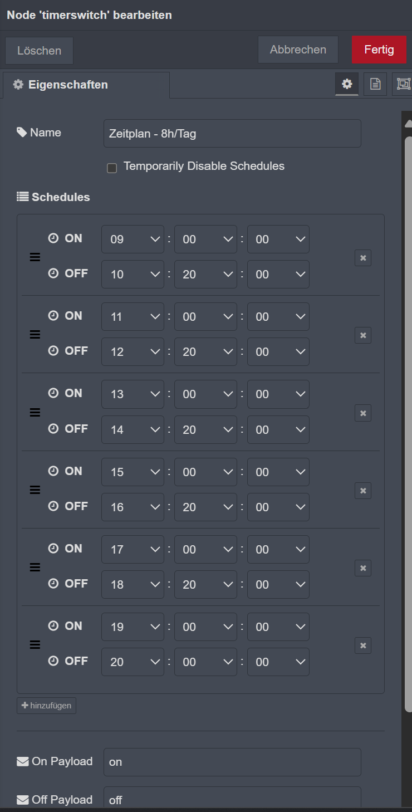The image size is (412, 812).
Task: Open OFF minute dropdown of 12:20 schedule
Action: (x=205, y=352)
